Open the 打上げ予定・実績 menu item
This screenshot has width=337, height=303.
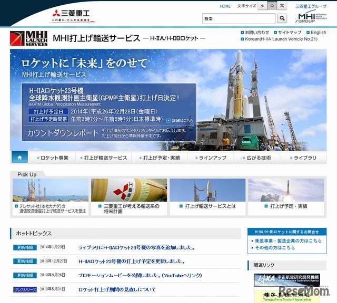[160, 158]
